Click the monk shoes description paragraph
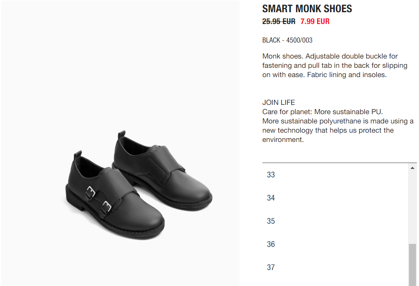Viewport: 419px width, 286px height. [335, 65]
